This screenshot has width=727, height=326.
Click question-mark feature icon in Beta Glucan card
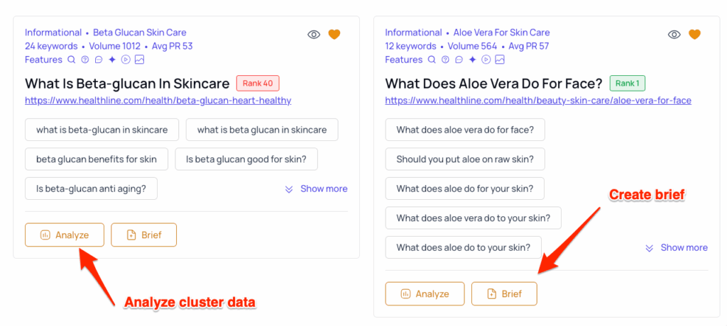85,60
